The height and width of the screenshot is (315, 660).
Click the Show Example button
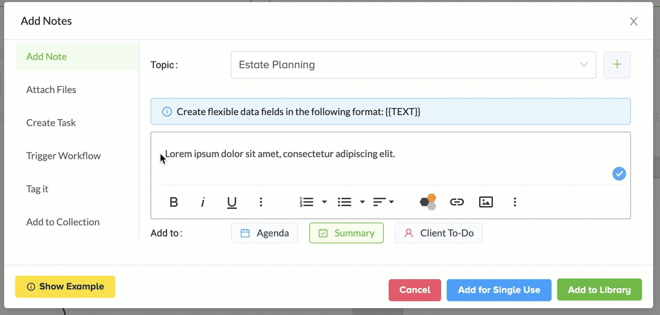click(x=66, y=287)
